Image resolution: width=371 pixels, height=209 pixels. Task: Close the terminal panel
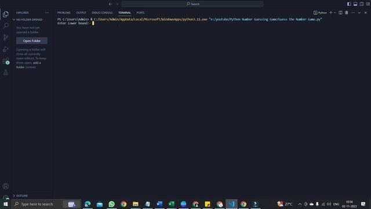pos(366,13)
